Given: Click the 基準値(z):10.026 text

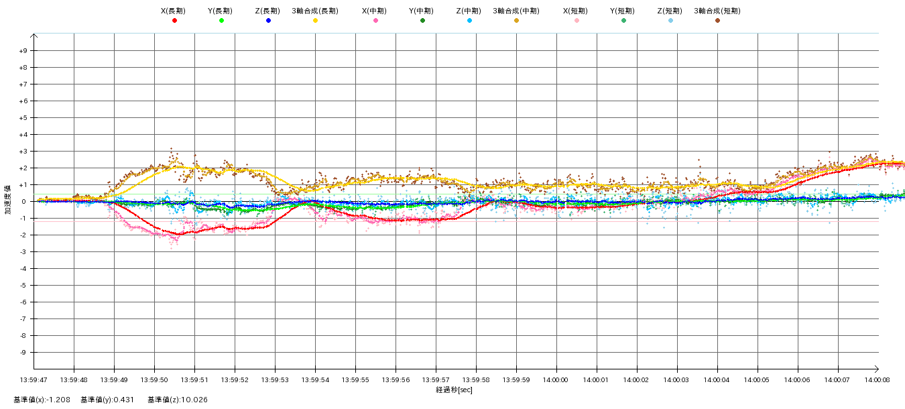Looking at the screenshot, I should (x=178, y=400).
